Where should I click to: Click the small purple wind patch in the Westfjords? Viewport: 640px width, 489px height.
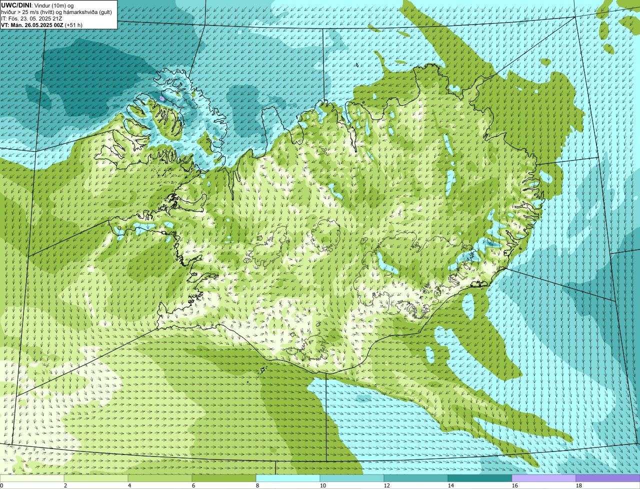coord(162,99)
